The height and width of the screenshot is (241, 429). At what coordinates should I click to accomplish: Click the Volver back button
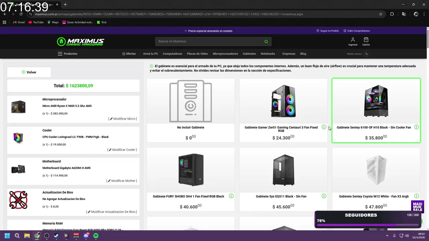tap(29, 72)
